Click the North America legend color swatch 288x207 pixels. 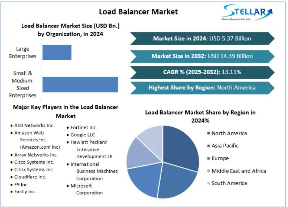[x=208, y=133]
